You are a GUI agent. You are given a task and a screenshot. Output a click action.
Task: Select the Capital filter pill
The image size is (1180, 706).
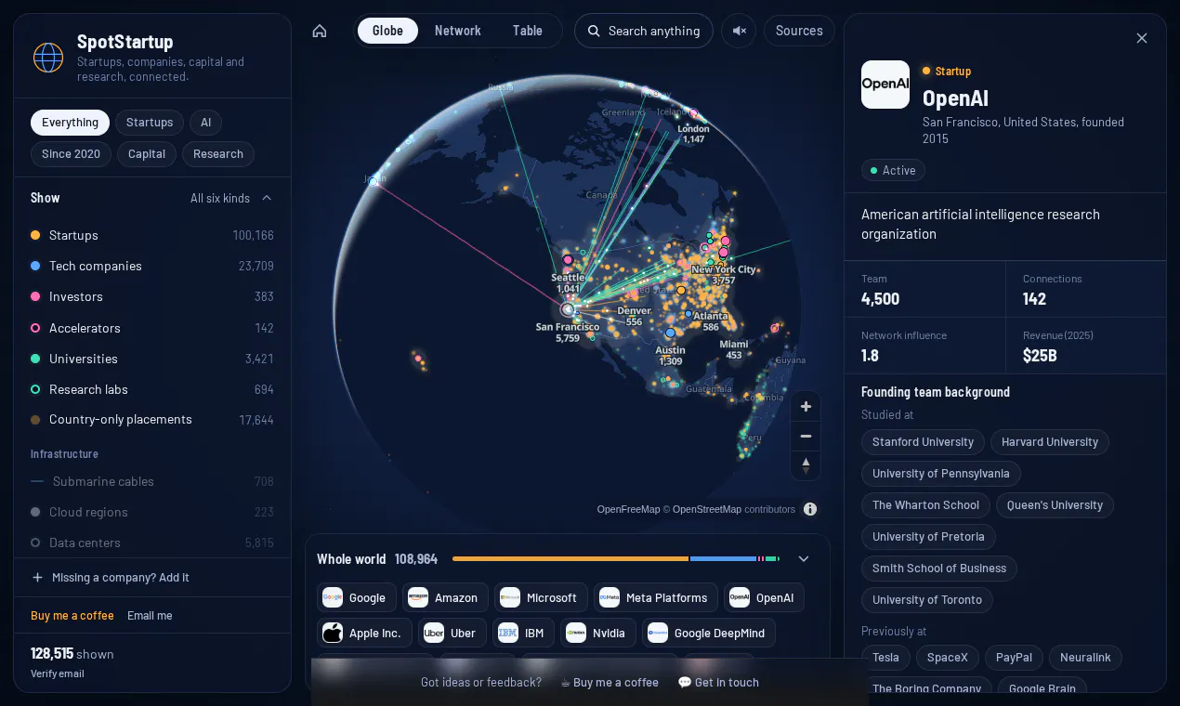pos(147,154)
